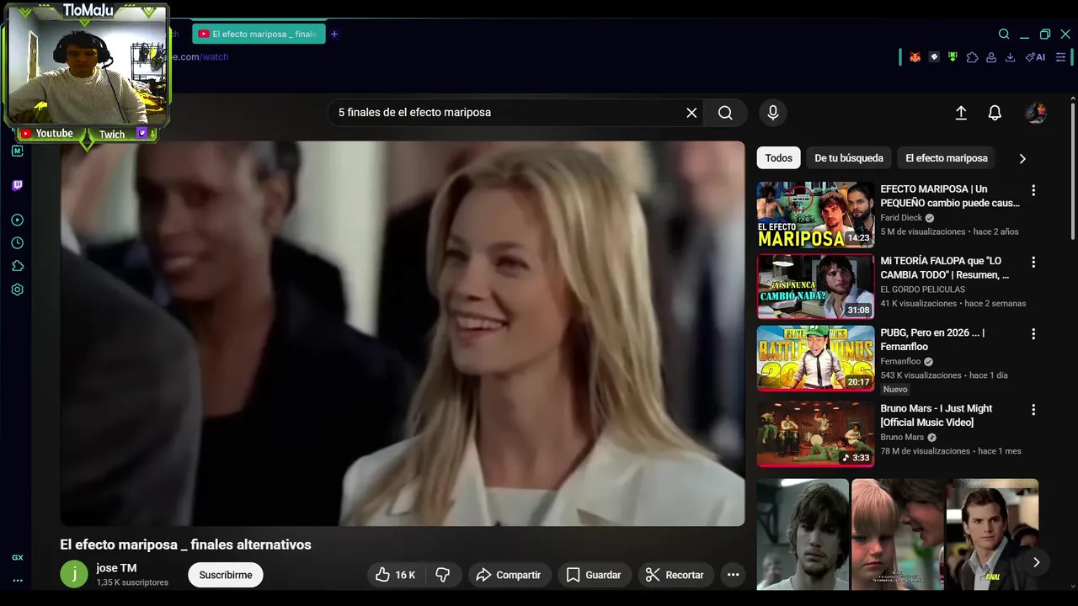The width and height of the screenshot is (1078, 606).
Task: Open a new tab with plus button
Action: [334, 35]
